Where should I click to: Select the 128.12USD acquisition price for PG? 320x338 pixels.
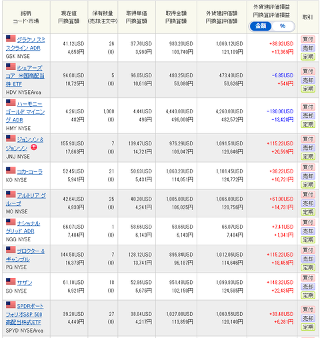[140, 255]
